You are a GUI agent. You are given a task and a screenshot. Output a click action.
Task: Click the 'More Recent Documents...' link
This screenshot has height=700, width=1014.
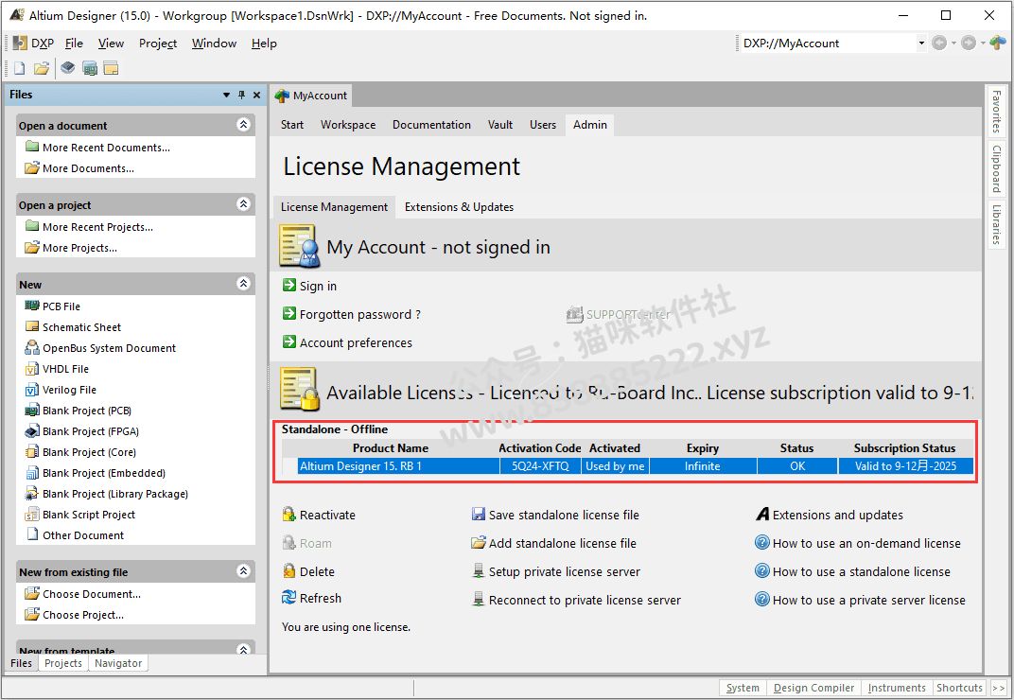(x=106, y=148)
